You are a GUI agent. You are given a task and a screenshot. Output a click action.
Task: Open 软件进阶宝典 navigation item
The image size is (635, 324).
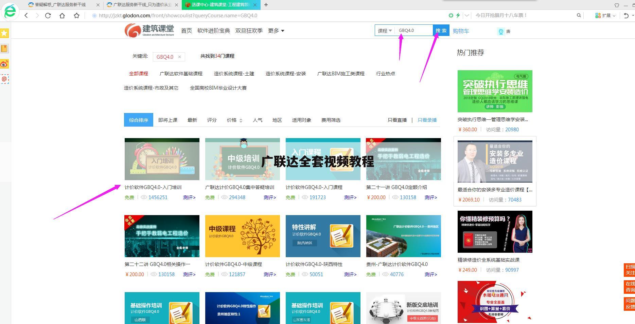[214, 31]
